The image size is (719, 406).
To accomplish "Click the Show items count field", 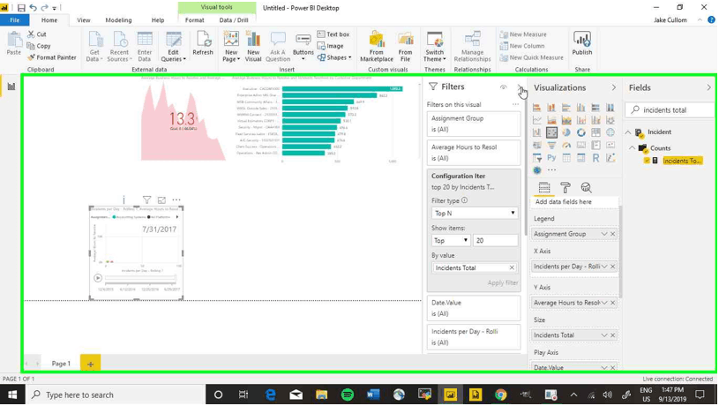I will [x=495, y=240].
